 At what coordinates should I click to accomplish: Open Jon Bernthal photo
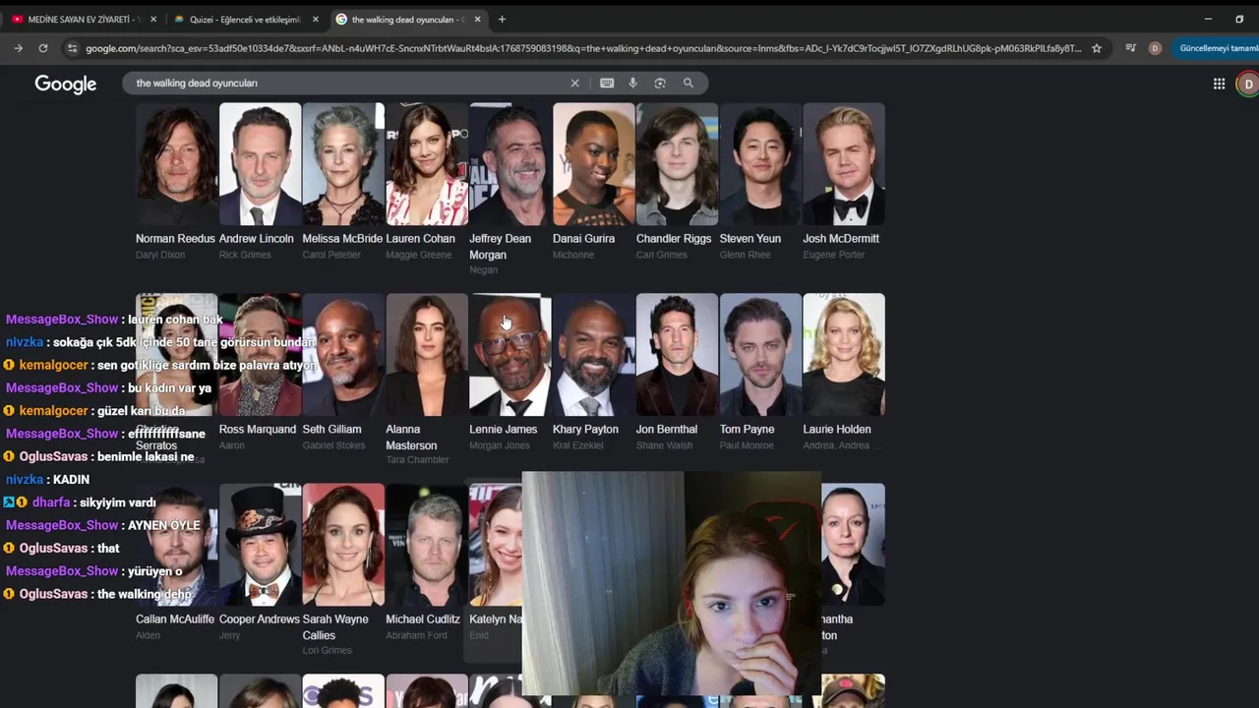[x=678, y=354]
